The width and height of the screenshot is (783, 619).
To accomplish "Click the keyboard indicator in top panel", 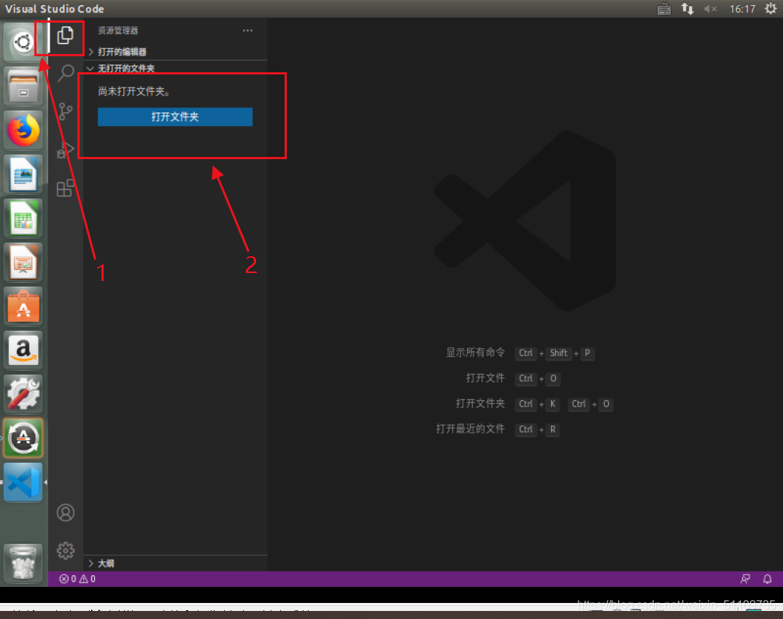I will [x=663, y=9].
